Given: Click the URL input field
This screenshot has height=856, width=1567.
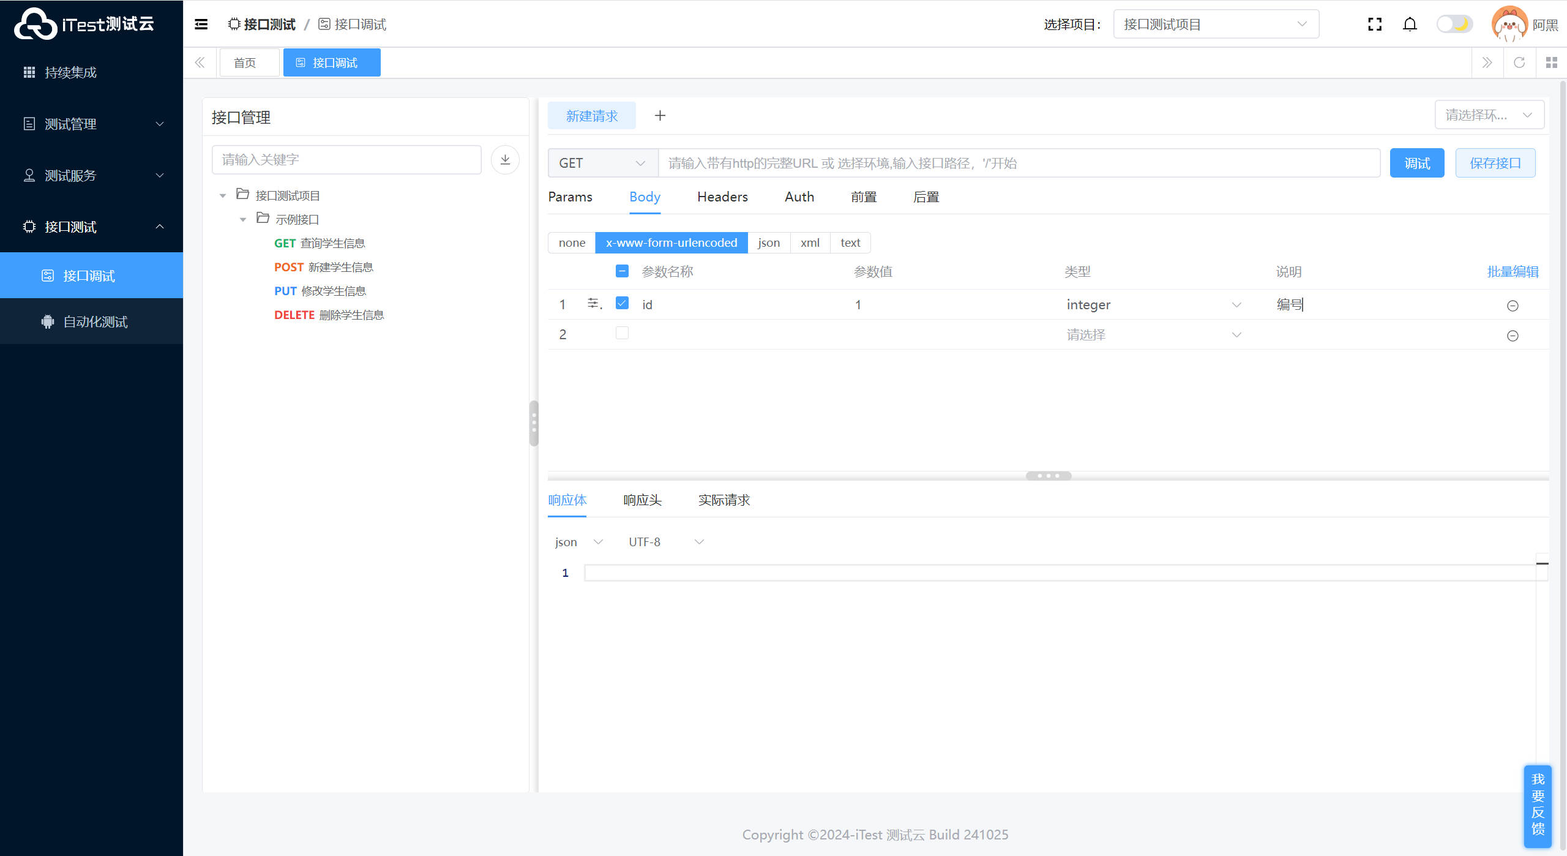Looking at the screenshot, I should coord(1019,163).
